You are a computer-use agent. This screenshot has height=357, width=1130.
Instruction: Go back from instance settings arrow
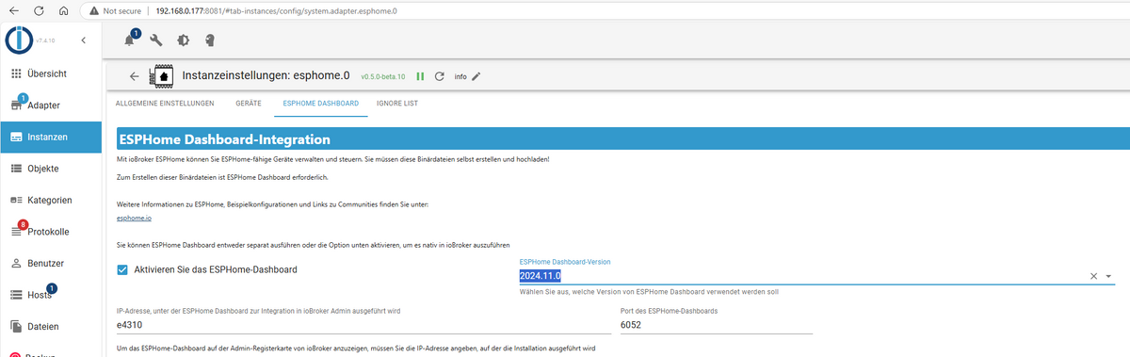click(x=134, y=76)
